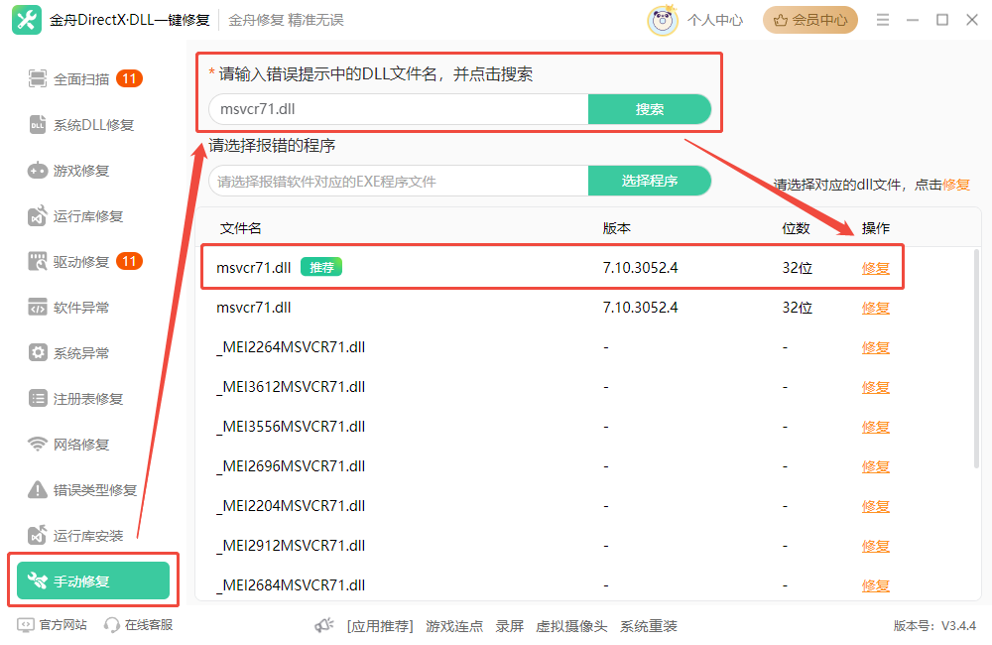Viewport: 992px width, 645px height.
Task: Click the system error (系统异常) gear icon
Action: click(x=38, y=352)
